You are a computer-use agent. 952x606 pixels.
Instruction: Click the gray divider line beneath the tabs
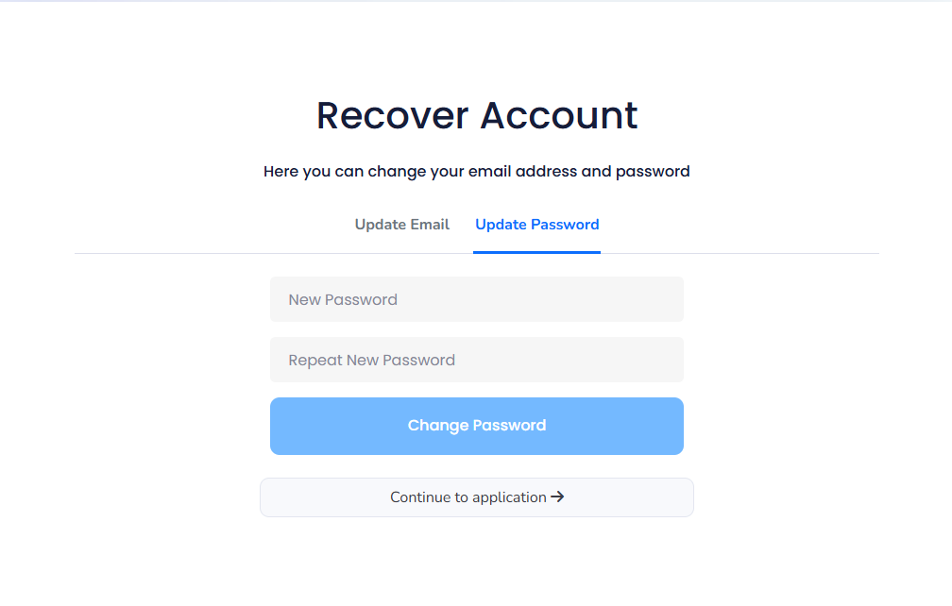pyautogui.click(x=273, y=253)
